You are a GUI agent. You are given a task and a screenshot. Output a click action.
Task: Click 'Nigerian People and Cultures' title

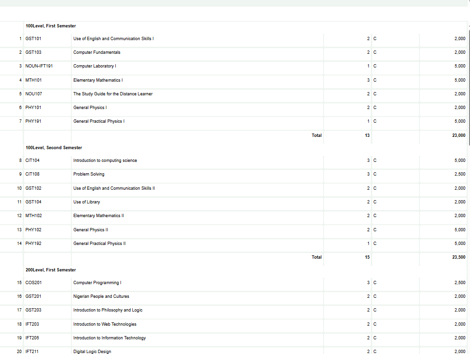(x=101, y=296)
